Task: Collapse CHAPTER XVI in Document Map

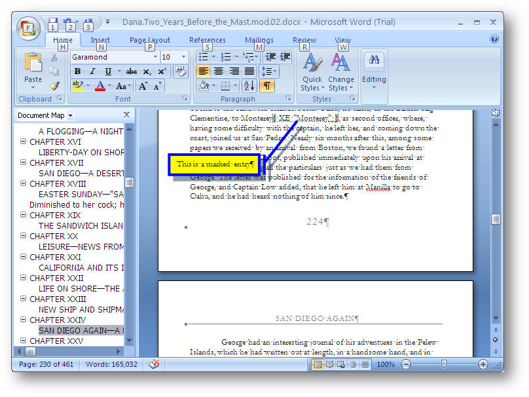Action: (x=24, y=142)
